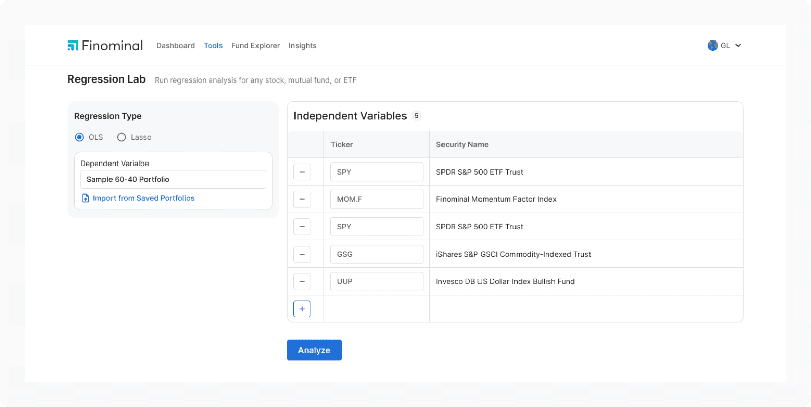Click iShares S&P GSCI Commodity-Indexed Trust name

(513, 254)
